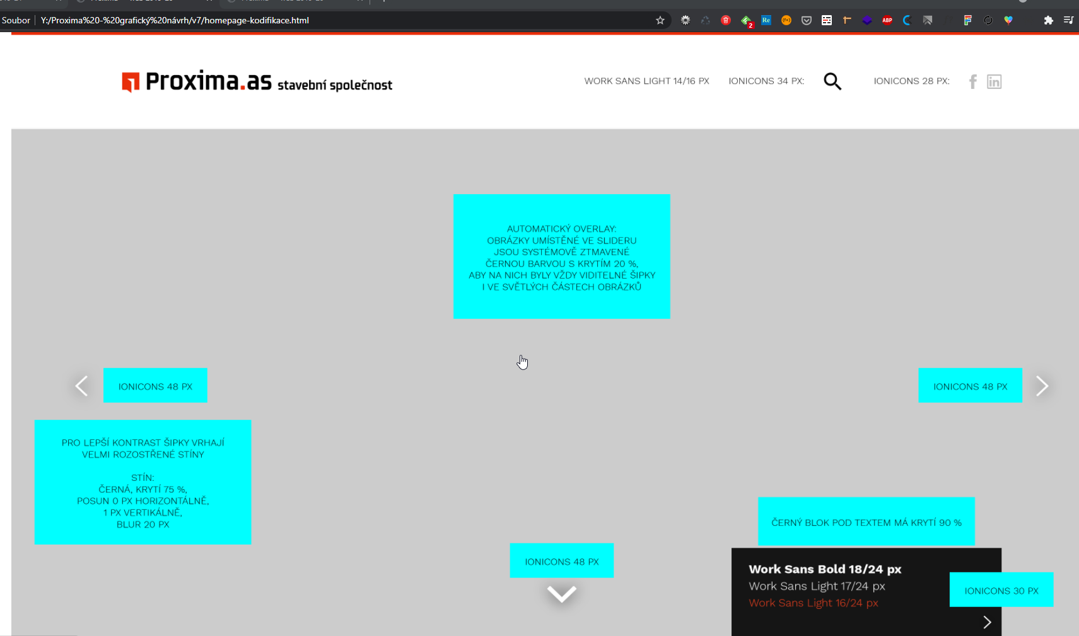Click the arrow in the black caption block
The height and width of the screenshot is (636, 1079).
[987, 622]
